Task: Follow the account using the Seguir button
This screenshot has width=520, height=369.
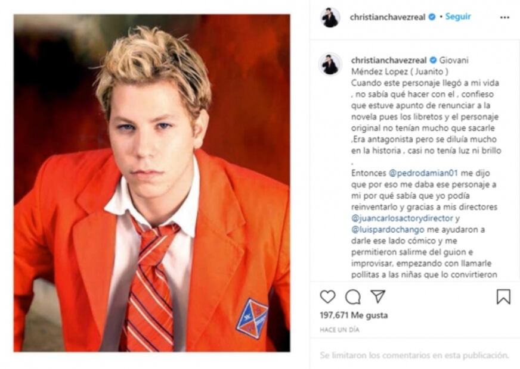Action: (x=457, y=17)
